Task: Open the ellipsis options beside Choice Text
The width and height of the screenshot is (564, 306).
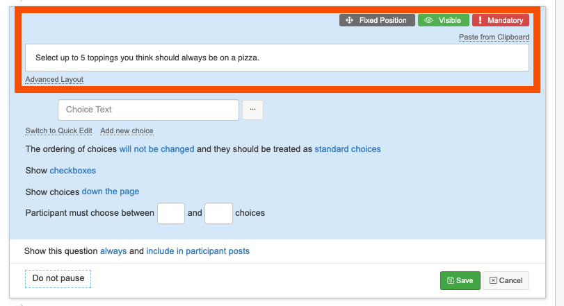Action: 252,110
